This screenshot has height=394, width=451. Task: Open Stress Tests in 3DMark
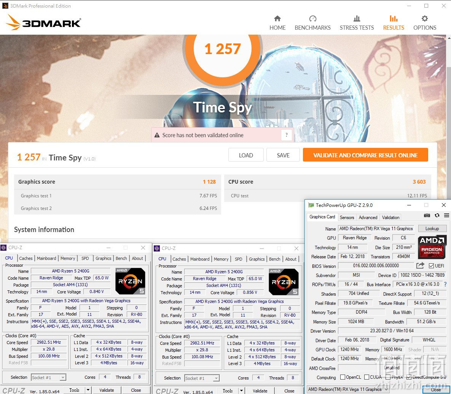click(357, 23)
